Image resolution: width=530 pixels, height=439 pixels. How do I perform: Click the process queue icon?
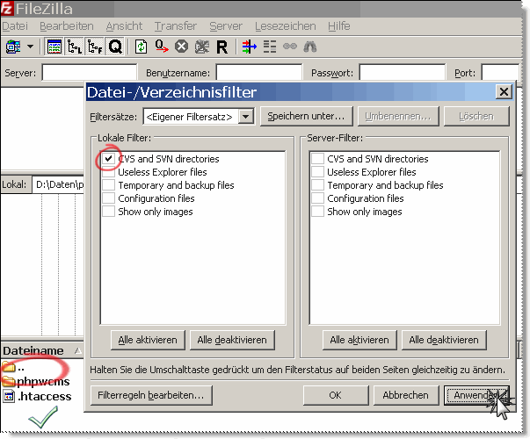pos(162,47)
